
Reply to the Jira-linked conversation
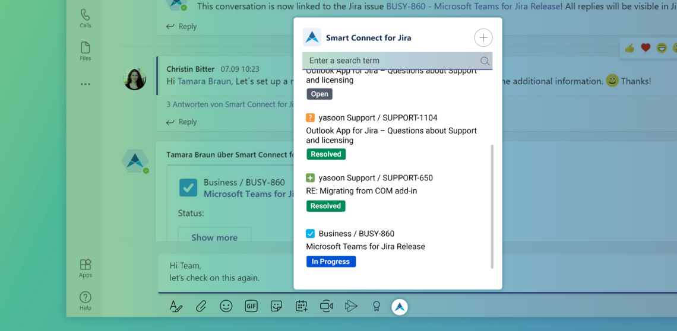(x=181, y=26)
